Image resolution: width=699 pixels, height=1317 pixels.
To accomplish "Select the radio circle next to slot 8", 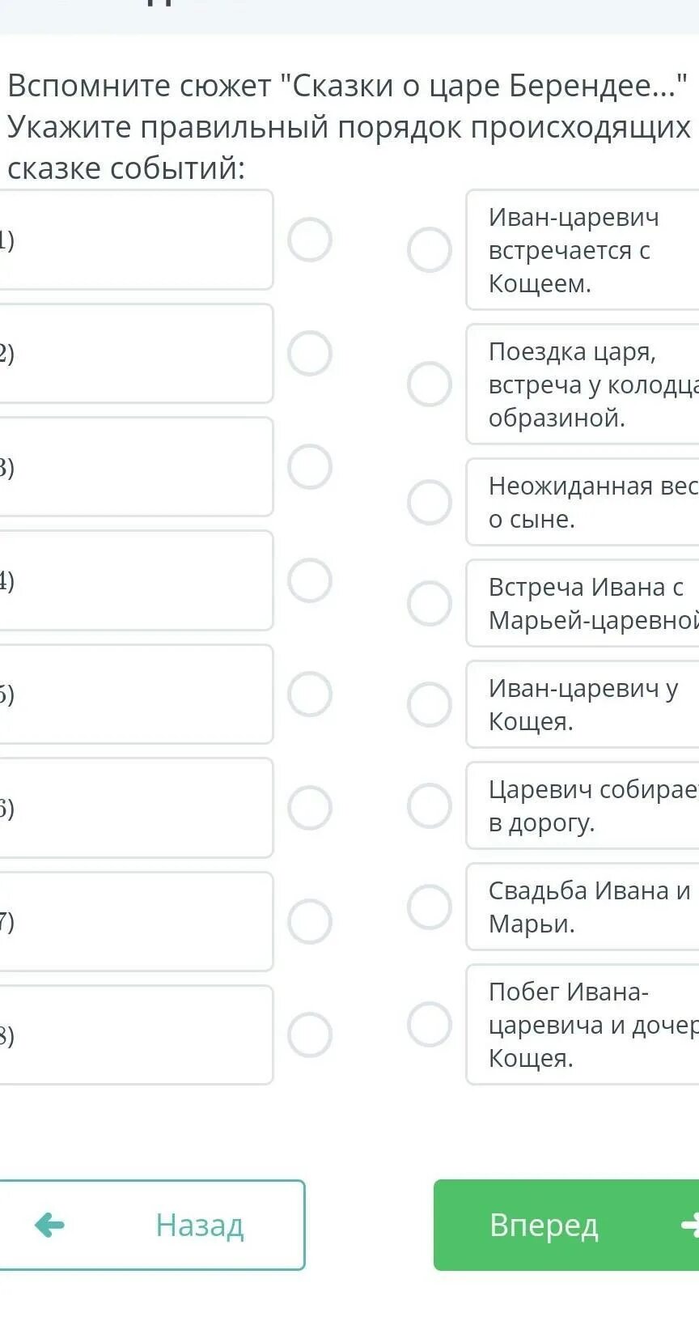I will point(310,1034).
